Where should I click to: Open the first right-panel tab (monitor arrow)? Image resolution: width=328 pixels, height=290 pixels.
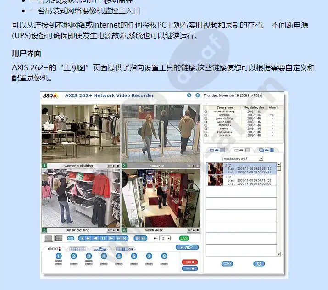pos(217,150)
